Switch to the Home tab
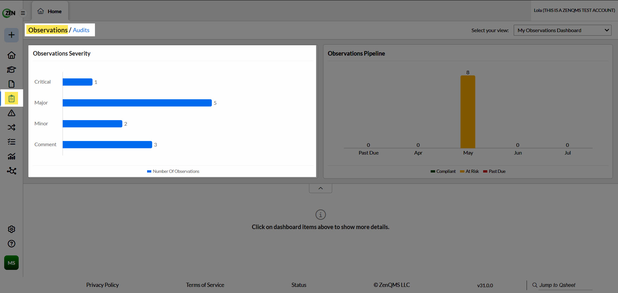 (x=50, y=12)
